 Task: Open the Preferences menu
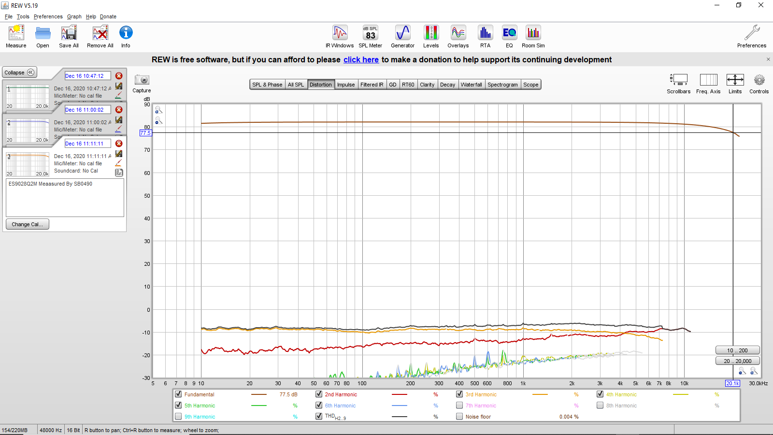pyautogui.click(x=48, y=16)
